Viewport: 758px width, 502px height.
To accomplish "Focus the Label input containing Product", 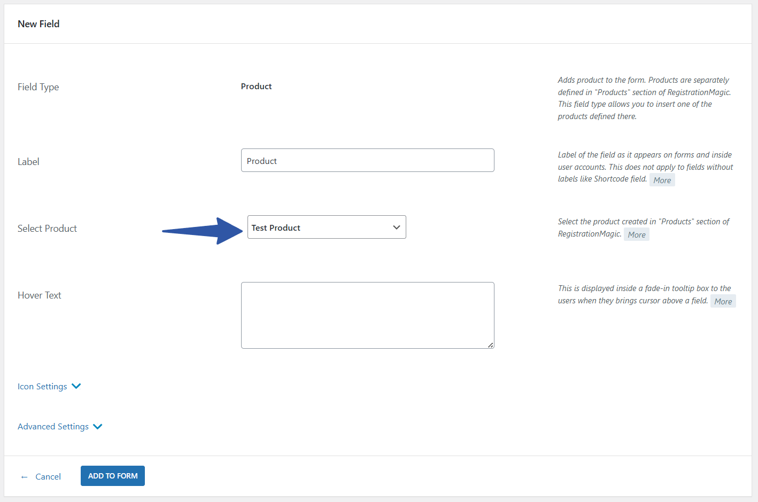I will coord(367,161).
